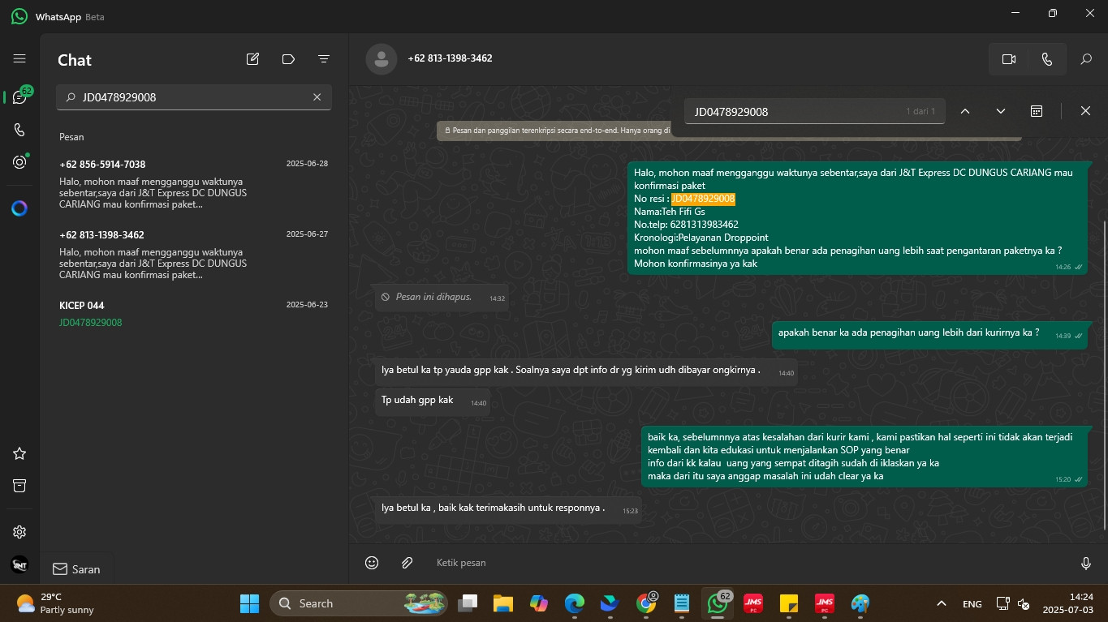
Task: Open Google Chrome from taskbar
Action: pos(647,603)
